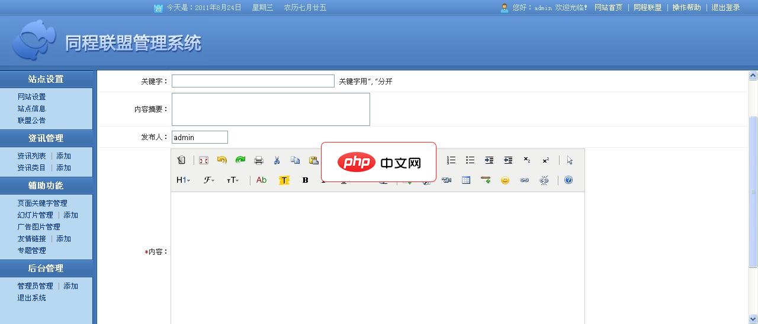Click 退出登录 to log out
The image size is (758, 324).
point(725,8)
